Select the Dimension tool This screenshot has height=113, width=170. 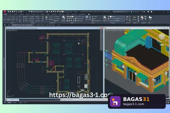click(51, 18)
